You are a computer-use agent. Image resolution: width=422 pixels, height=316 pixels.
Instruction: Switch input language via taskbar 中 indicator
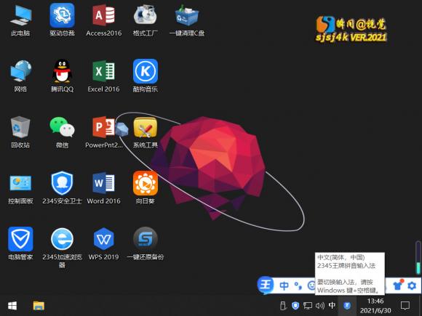coord(332,305)
